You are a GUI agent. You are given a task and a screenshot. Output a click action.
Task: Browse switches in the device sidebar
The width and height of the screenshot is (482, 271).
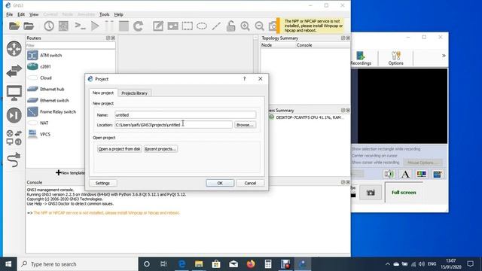[14, 71]
